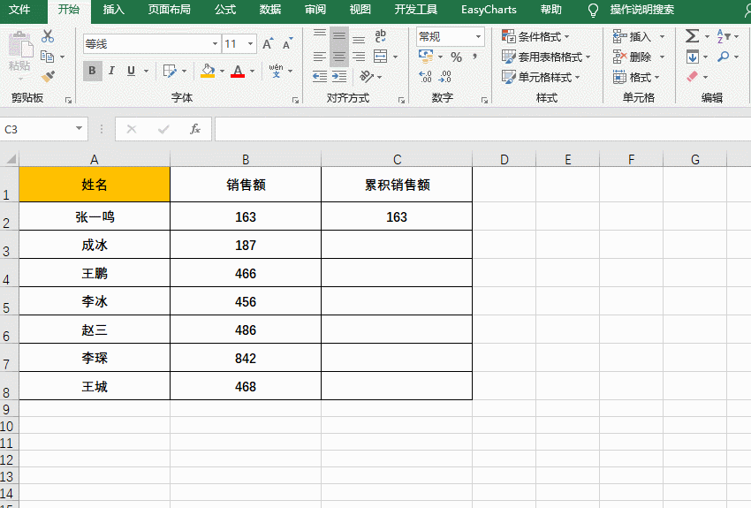The image size is (751, 508).
Task: Click the wén phonetic guide icon
Action: pyautogui.click(x=276, y=71)
